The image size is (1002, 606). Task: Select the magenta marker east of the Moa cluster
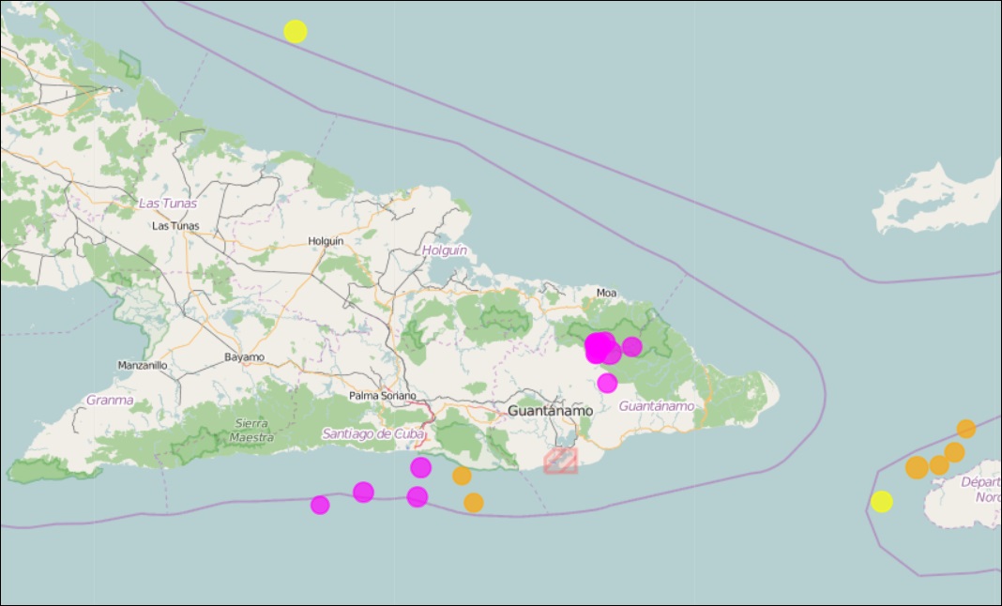click(632, 346)
